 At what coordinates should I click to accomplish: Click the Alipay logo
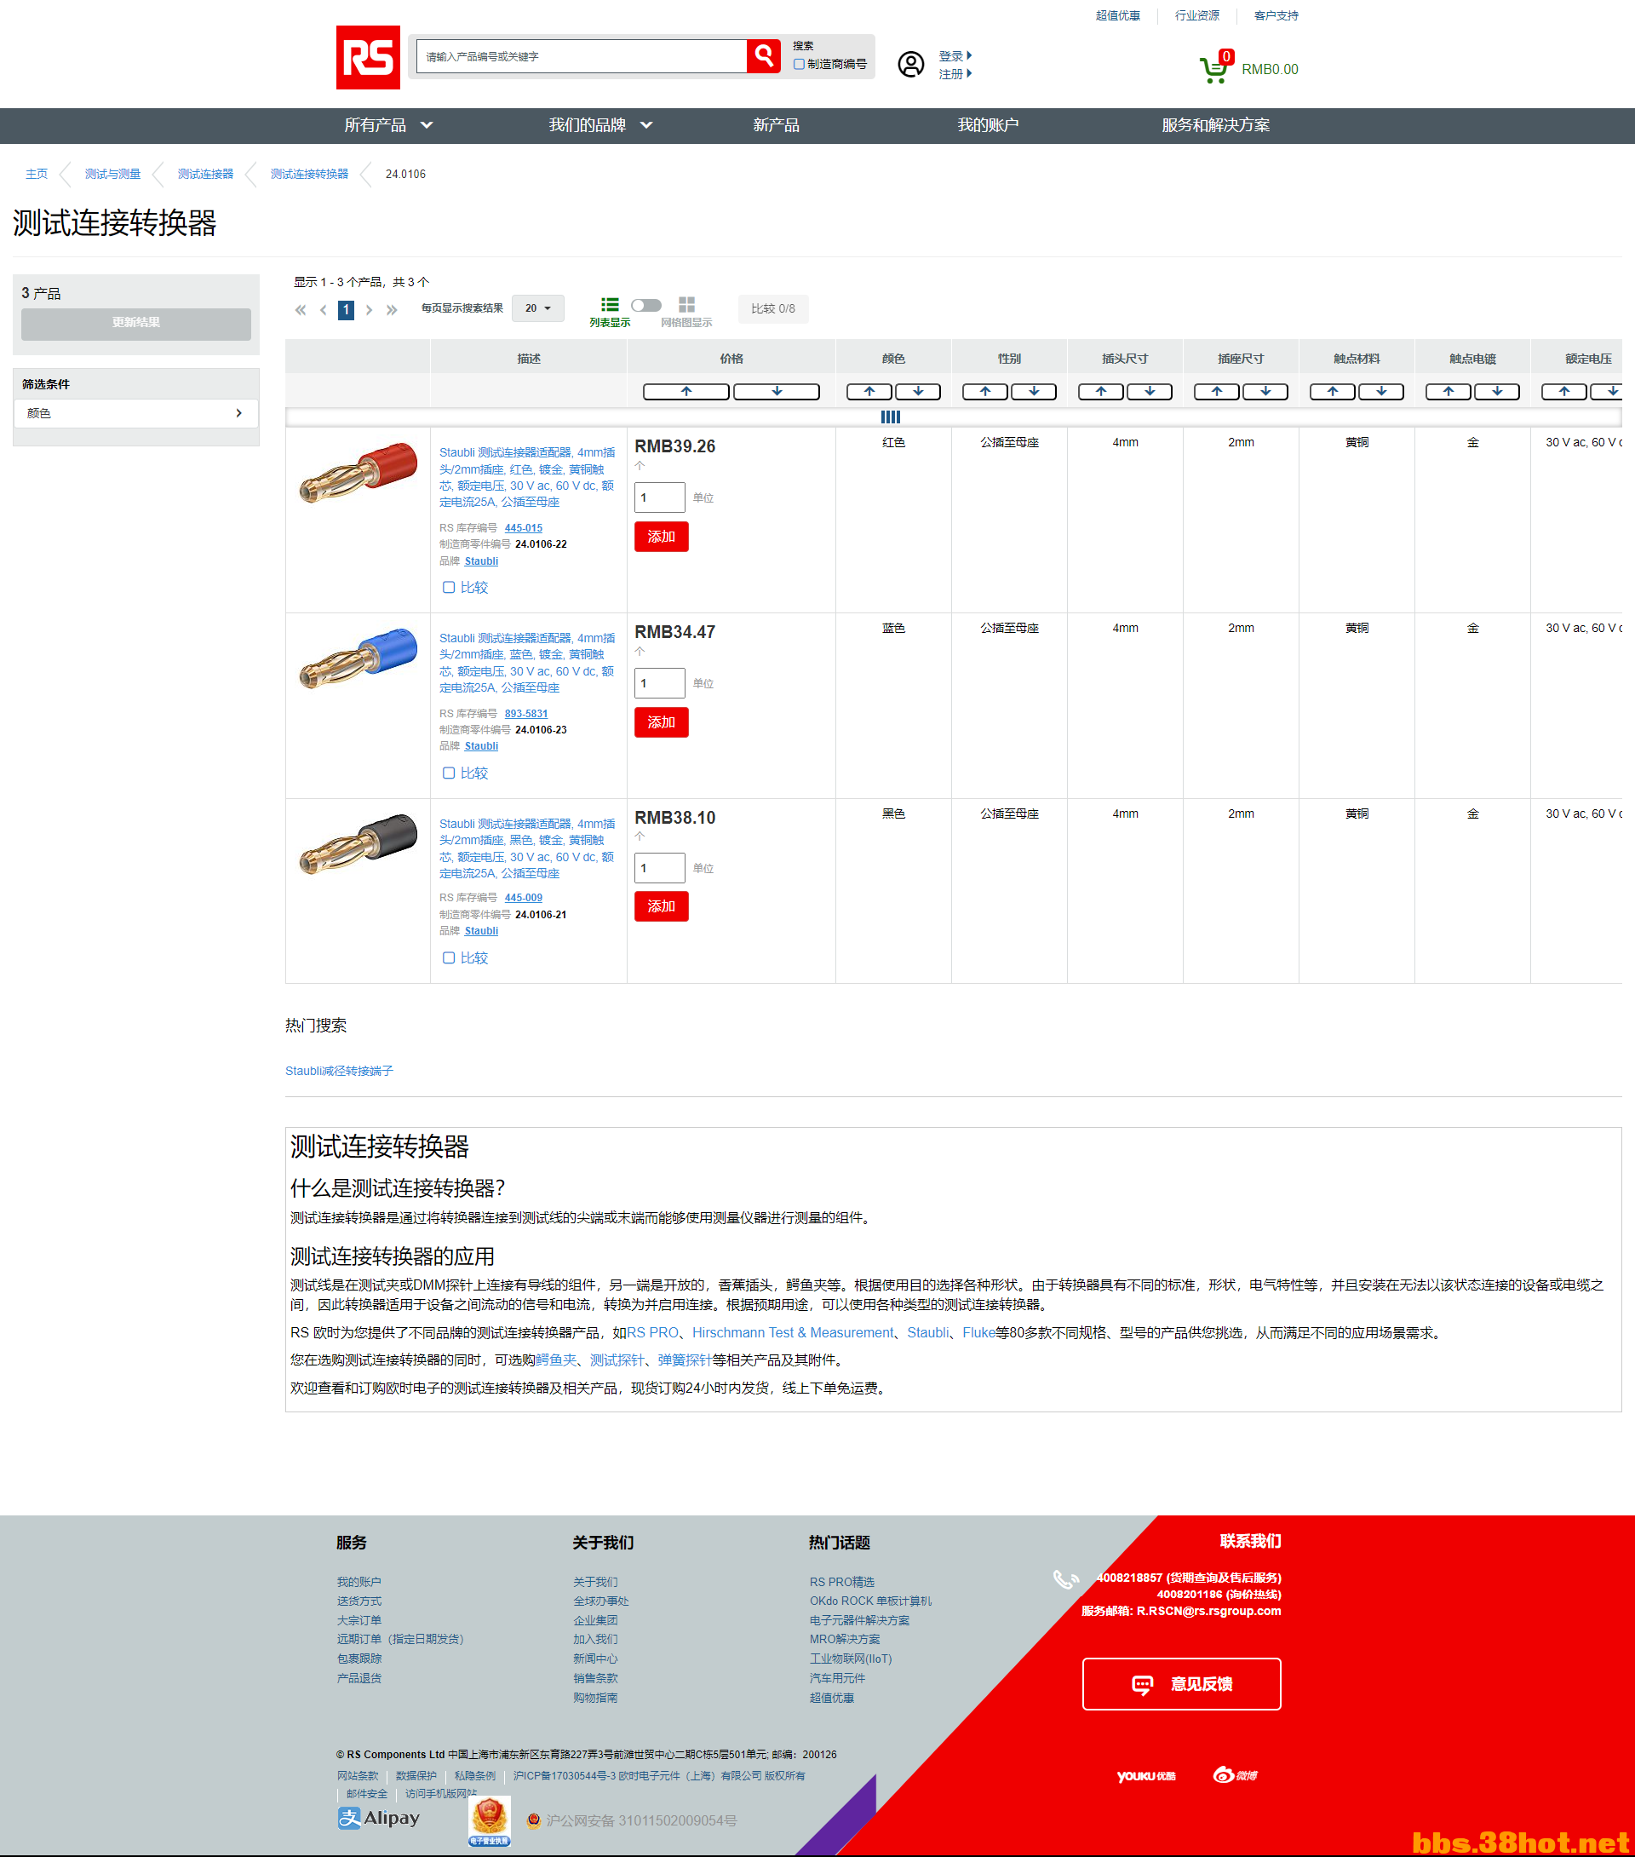379,1818
